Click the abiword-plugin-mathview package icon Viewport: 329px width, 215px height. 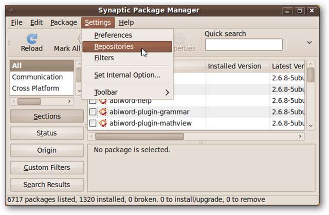click(x=103, y=123)
